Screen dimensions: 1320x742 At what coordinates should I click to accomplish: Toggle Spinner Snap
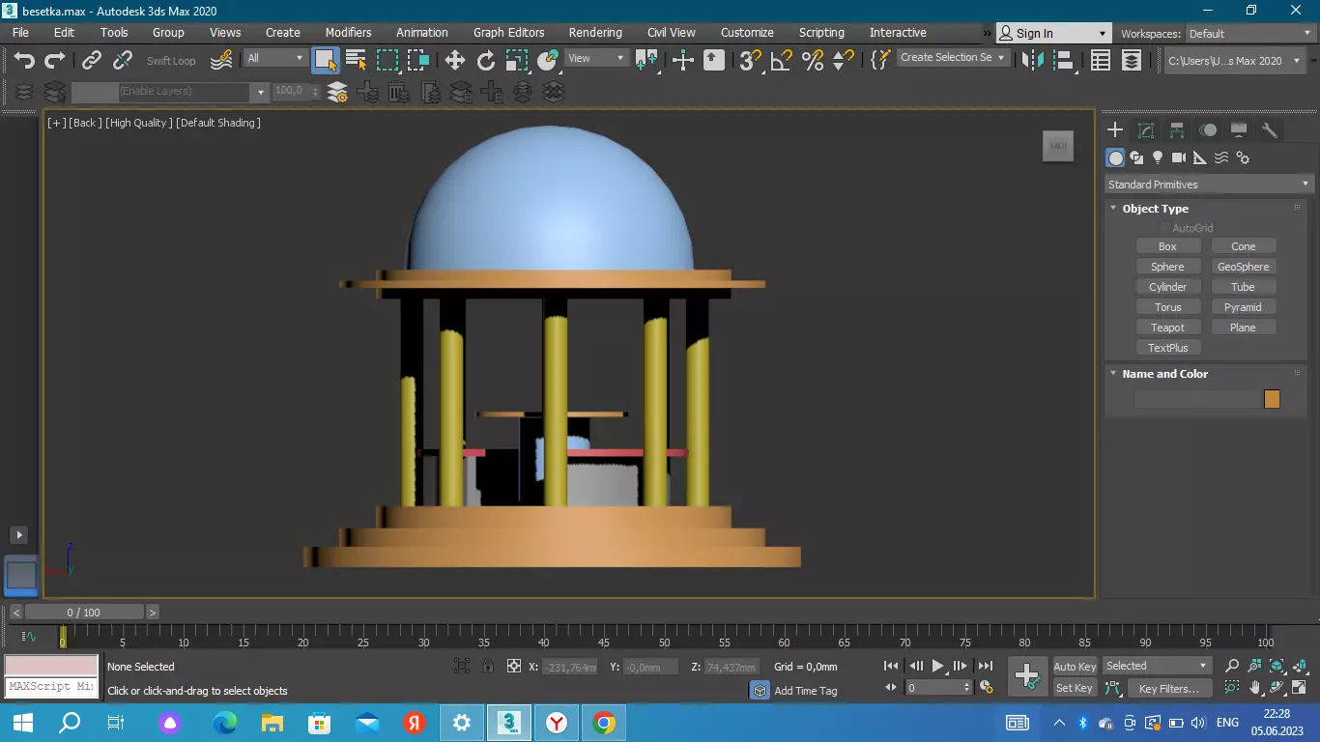(x=844, y=60)
